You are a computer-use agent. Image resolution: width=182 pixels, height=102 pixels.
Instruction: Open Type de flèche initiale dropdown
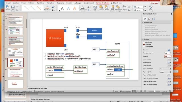pyautogui.click(x=169, y=75)
